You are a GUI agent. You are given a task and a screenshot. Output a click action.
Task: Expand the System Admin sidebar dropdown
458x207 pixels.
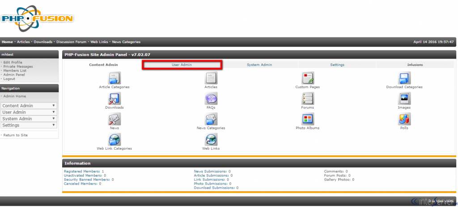(29, 118)
